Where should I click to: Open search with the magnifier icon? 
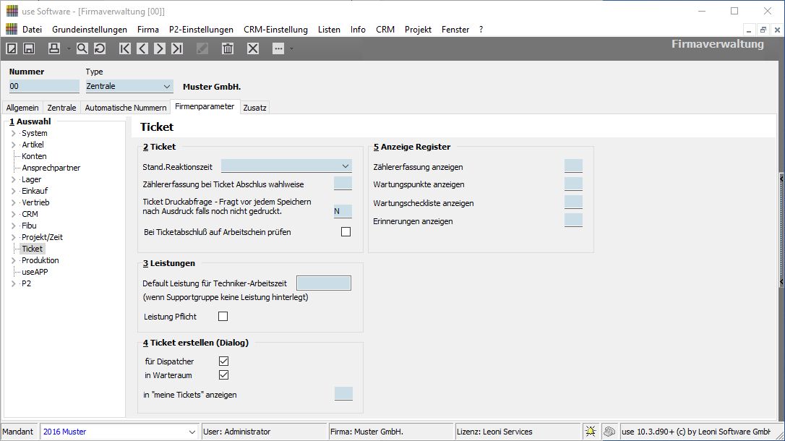coord(82,48)
